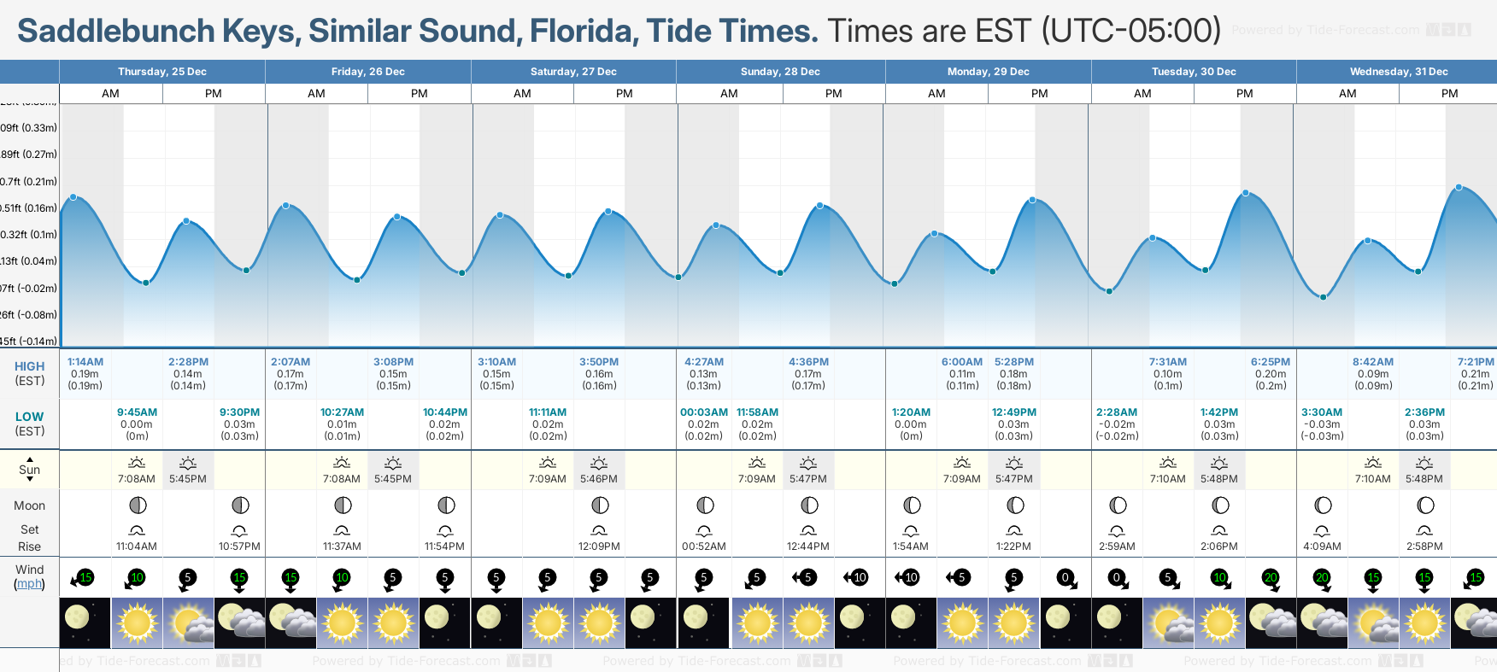This screenshot has width=1497, height=672.
Task: Click the mph wind unit link
Action: point(29,584)
